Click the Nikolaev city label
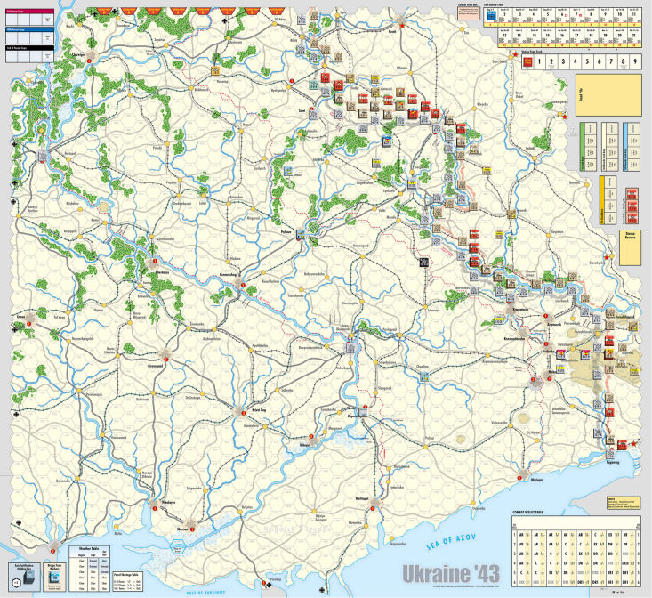Screen dimensions: 652x598 click(x=168, y=502)
